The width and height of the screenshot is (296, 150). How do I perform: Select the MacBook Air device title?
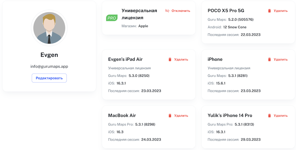122,115
